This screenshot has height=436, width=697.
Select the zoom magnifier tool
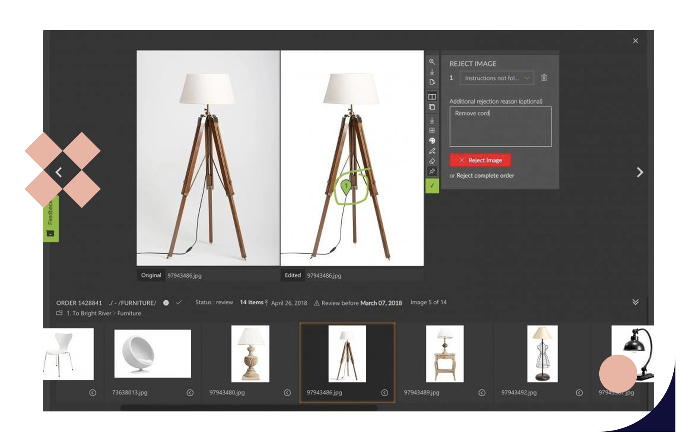(432, 62)
